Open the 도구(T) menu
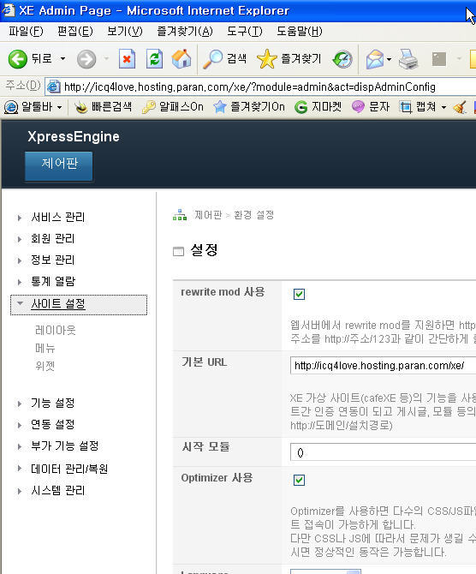 [x=244, y=32]
